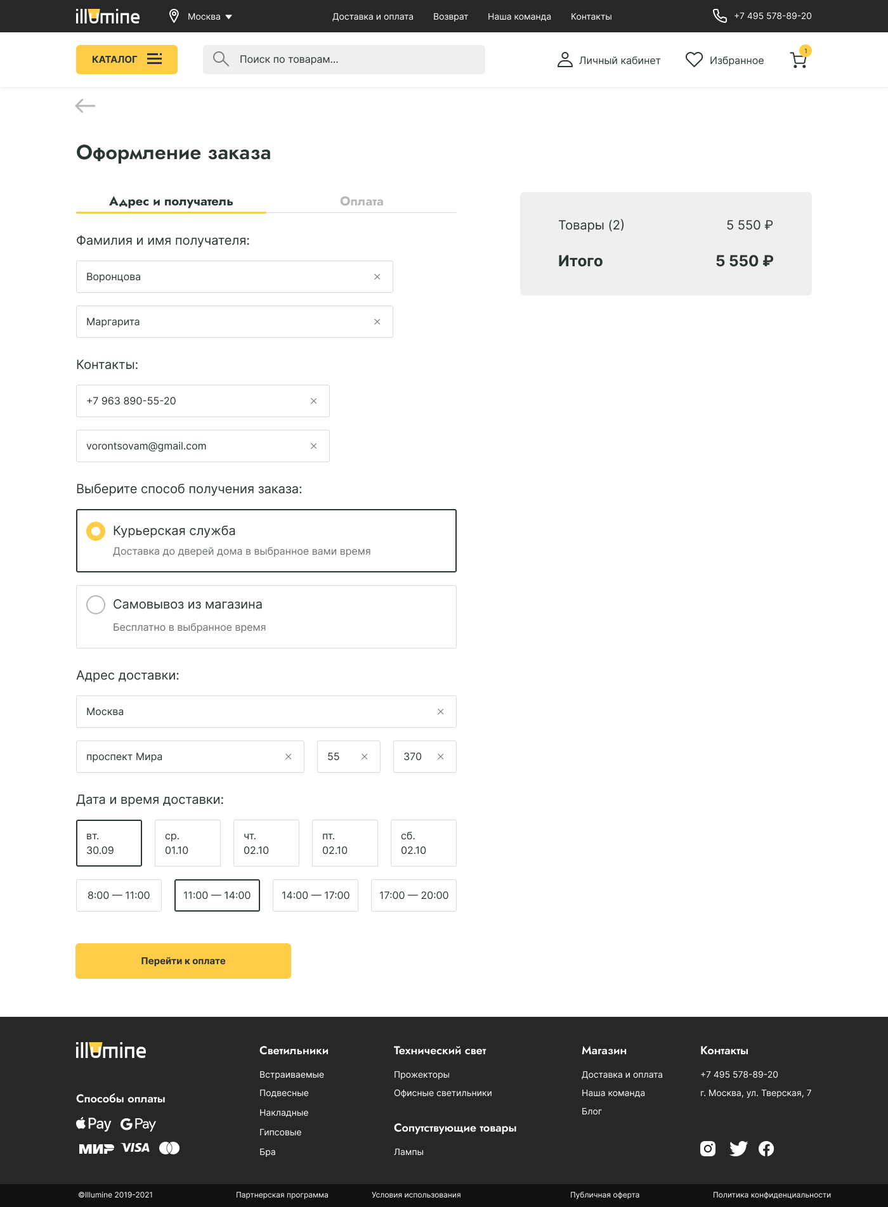Open the Twitter icon in footer
Viewport: 888px width, 1207px height.
[738, 1149]
